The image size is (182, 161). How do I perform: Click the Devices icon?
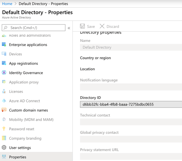[4, 54]
